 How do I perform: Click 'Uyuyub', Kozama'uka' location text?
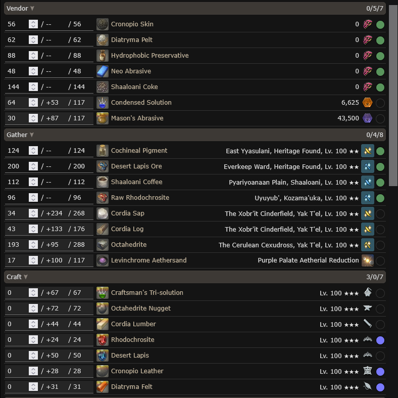coord(287,198)
